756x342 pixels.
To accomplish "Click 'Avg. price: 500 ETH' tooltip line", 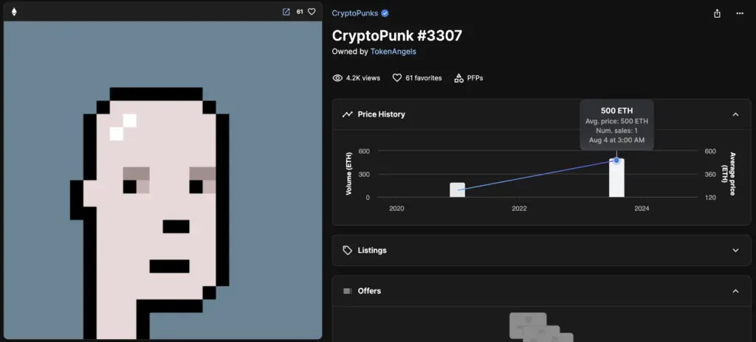I will point(616,122).
